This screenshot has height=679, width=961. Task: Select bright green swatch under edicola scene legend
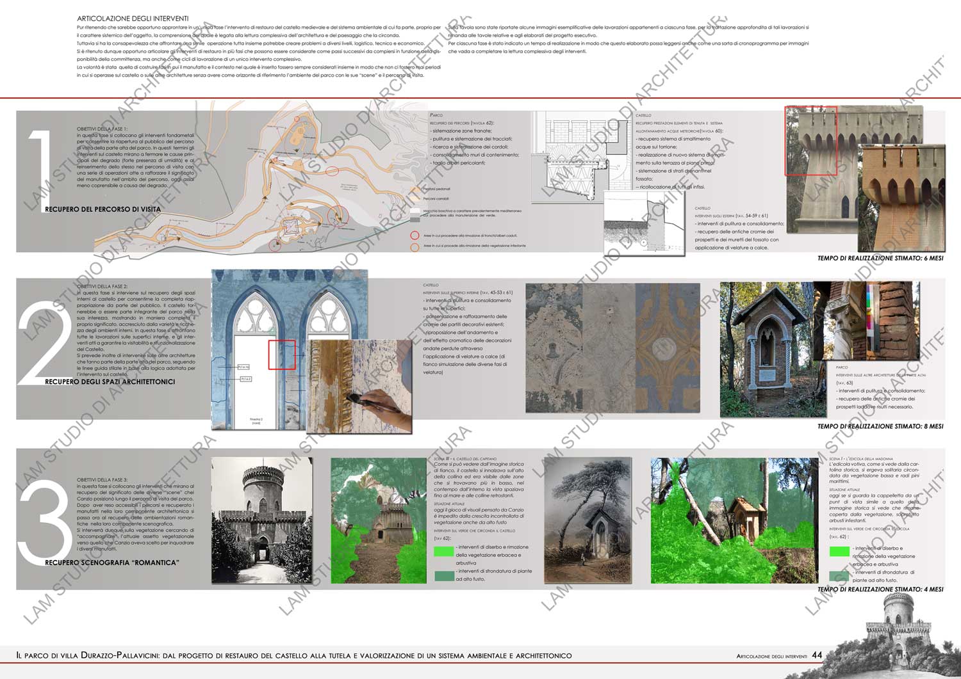(x=839, y=551)
